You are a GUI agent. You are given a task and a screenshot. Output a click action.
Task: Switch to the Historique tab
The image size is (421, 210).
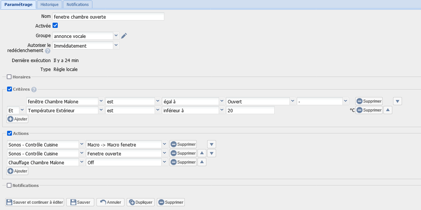tap(50, 4)
